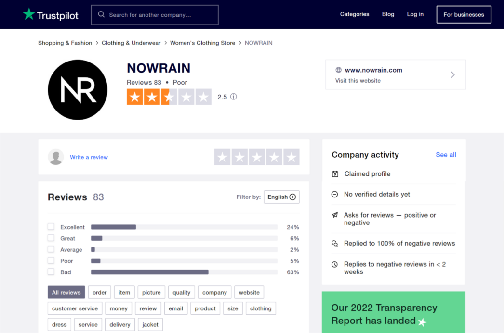Click the globe icon next to www.nowrain.com
The width and height of the screenshot is (504, 333).
339,70
